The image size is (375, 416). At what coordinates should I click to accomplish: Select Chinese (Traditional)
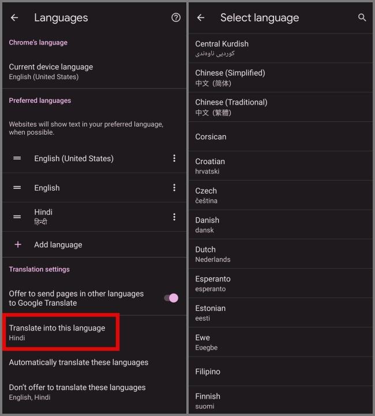coord(281,107)
